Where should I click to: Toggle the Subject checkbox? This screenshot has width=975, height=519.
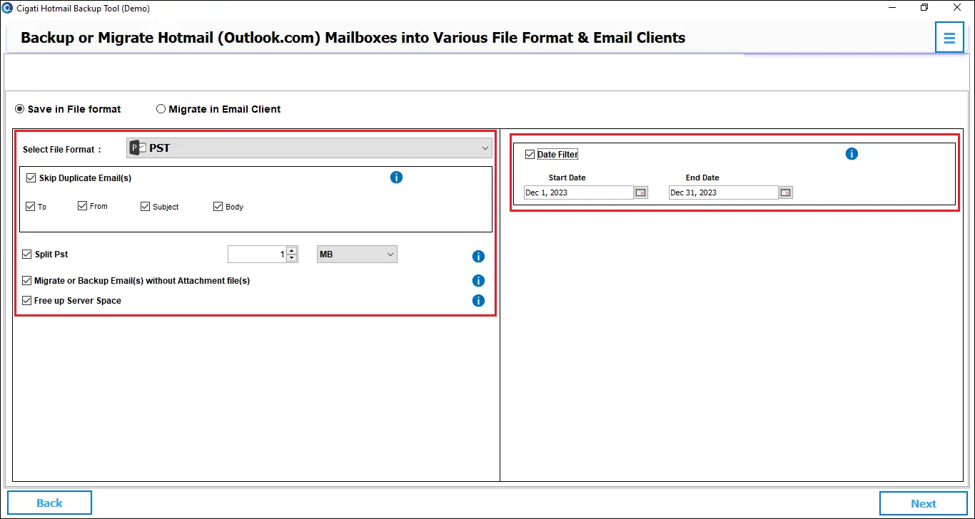[146, 207]
